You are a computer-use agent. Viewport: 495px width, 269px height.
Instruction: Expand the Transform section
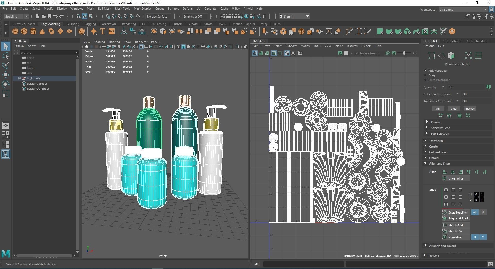click(x=436, y=141)
